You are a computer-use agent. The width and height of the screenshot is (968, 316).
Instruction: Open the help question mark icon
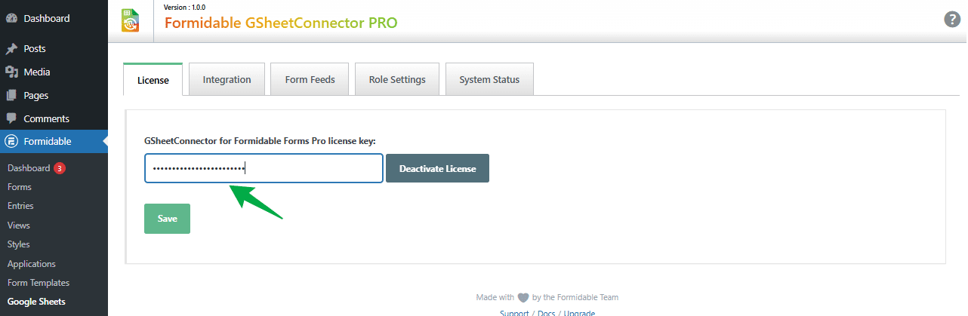point(952,20)
